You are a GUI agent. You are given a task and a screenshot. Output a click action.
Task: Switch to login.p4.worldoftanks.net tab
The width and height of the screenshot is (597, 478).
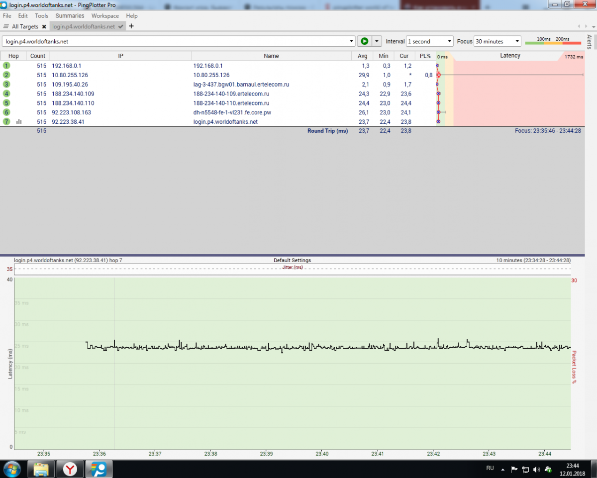click(x=84, y=27)
